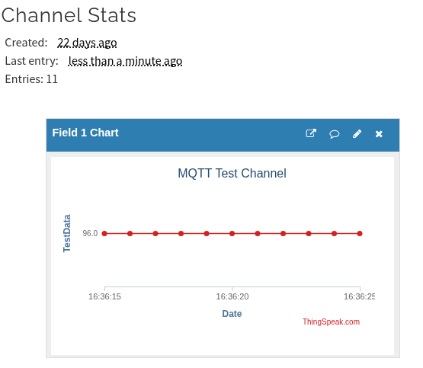Image resolution: width=423 pixels, height=368 pixels.
Task: Click the Entries: 11 text
Action: pyautogui.click(x=31, y=79)
